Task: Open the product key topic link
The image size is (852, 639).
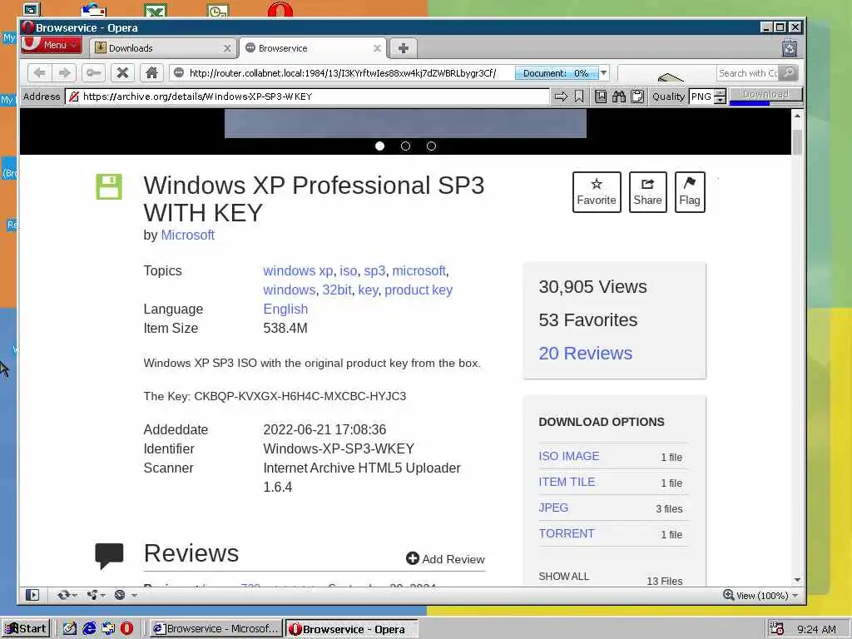Action: tap(419, 290)
